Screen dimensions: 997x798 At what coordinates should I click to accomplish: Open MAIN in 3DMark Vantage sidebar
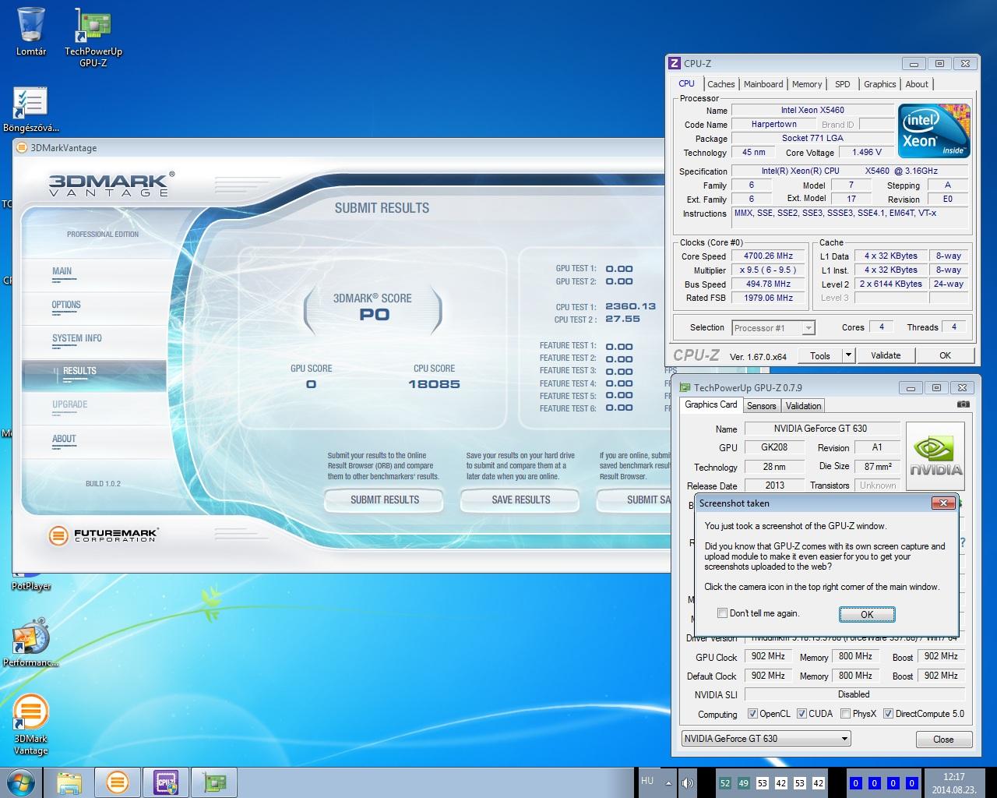(x=62, y=272)
